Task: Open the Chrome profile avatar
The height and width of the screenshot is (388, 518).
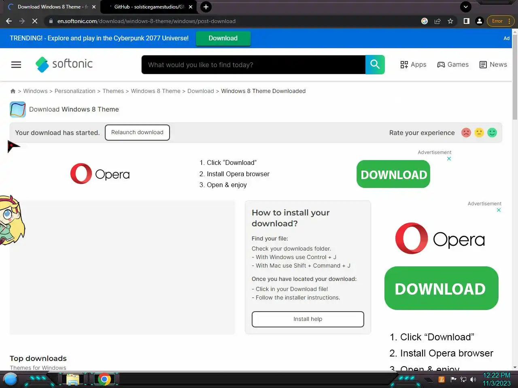Action: pyautogui.click(x=480, y=21)
